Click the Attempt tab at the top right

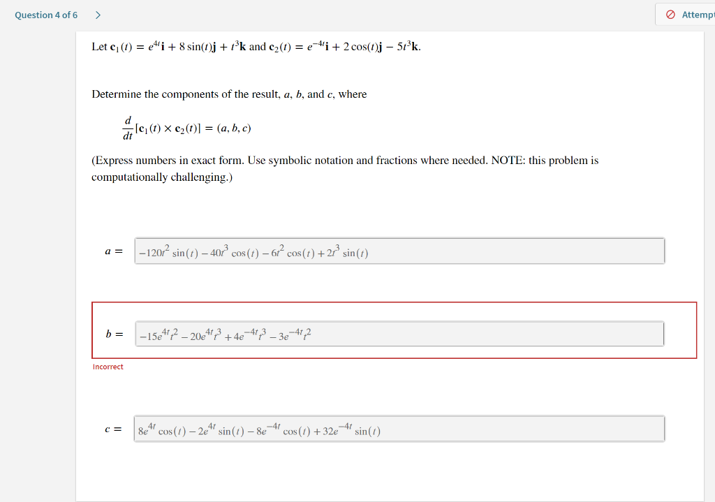(691, 15)
